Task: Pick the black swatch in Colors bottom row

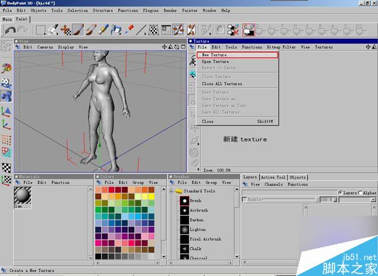Action: click(98, 256)
